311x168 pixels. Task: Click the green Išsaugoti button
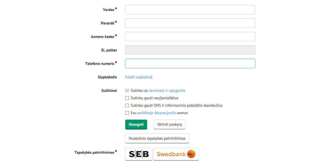click(x=136, y=124)
